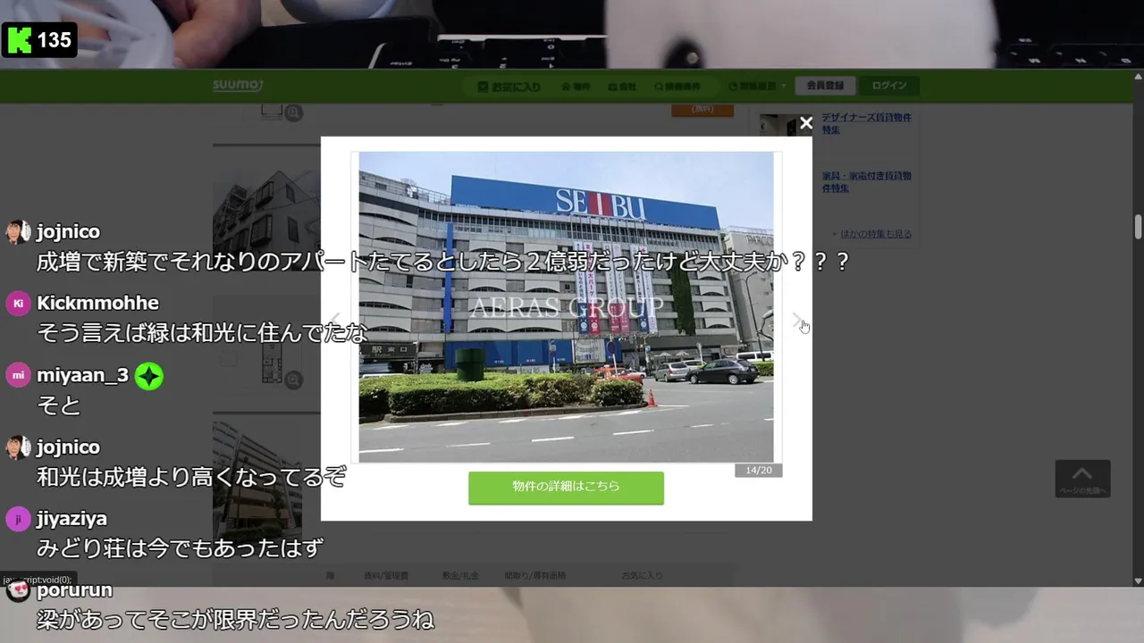The height and width of the screenshot is (643, 1144).
Task: Click the ページの先頭へ back-to-top button
Action: [x=1082, y=479]
